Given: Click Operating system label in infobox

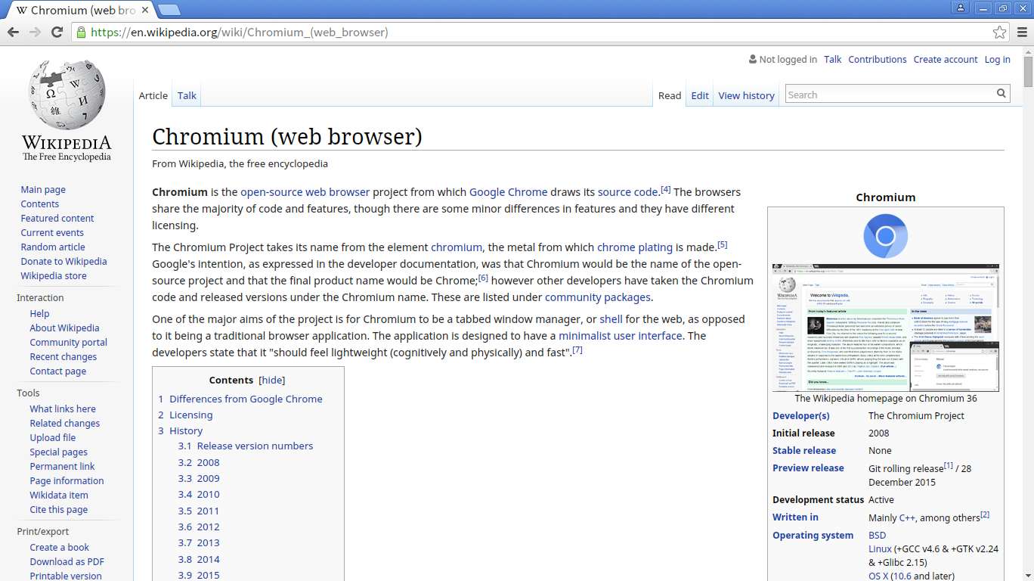Looking at the screenshot, I should (x=813, y=536).
